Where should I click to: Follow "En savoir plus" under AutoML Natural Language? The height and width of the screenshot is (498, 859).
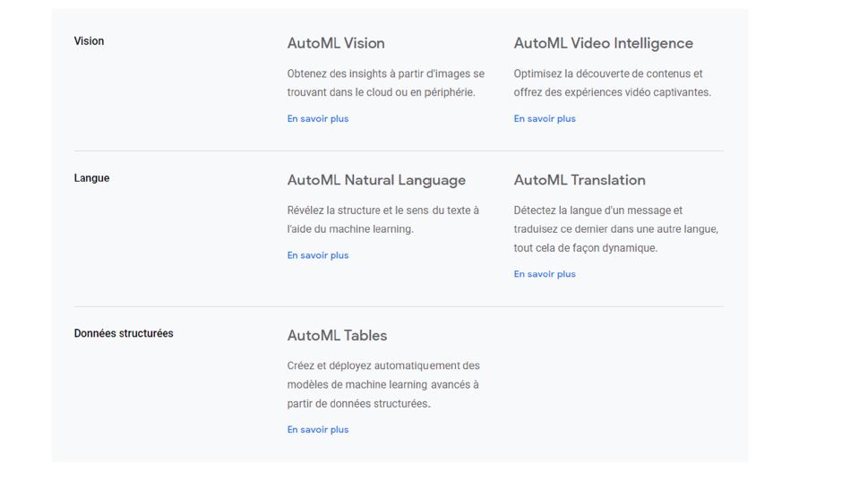pos(318,255)
